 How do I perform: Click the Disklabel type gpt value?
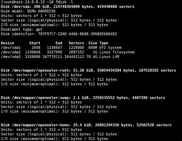pyautogui.click(x=39, y=30)
